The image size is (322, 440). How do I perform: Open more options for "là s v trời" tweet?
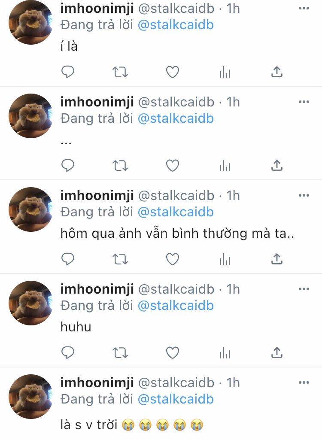304,382
